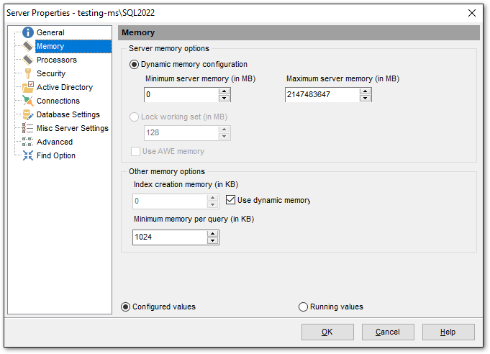Click the Connections icon in sidebar
Viewport: 490px width, 354px height.
(x=28, y=101)
